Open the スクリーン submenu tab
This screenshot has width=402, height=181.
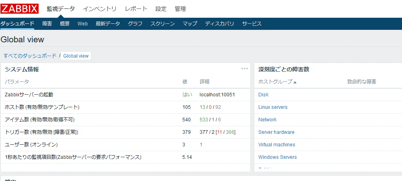tap(163, 24)
